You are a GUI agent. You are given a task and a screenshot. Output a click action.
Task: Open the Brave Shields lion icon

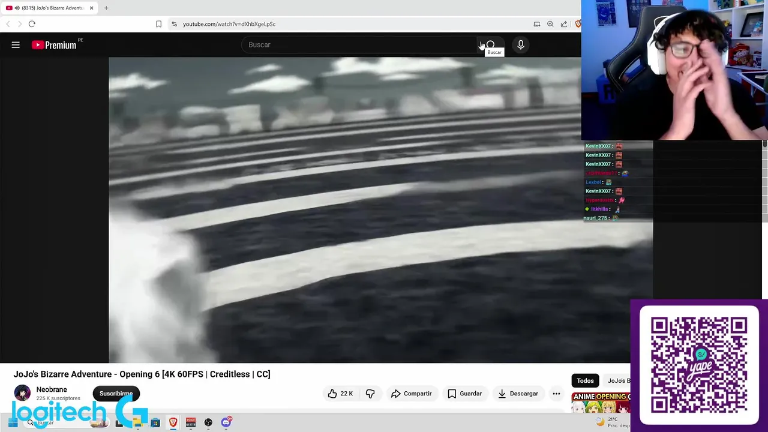point(578,24)
